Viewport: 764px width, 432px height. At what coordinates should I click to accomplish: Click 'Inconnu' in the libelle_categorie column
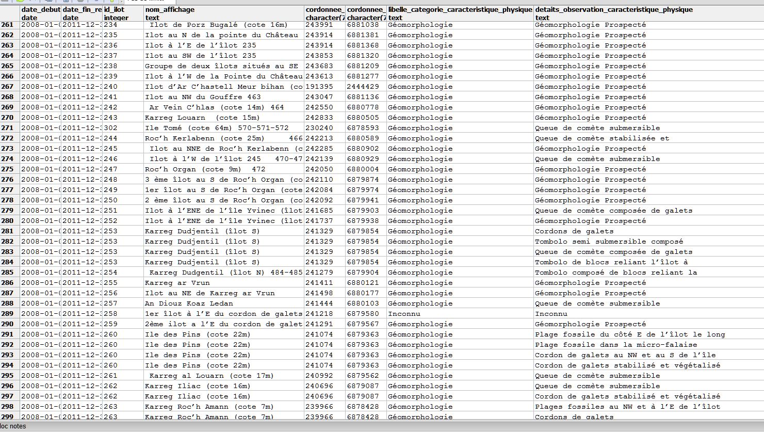(404, 314)
